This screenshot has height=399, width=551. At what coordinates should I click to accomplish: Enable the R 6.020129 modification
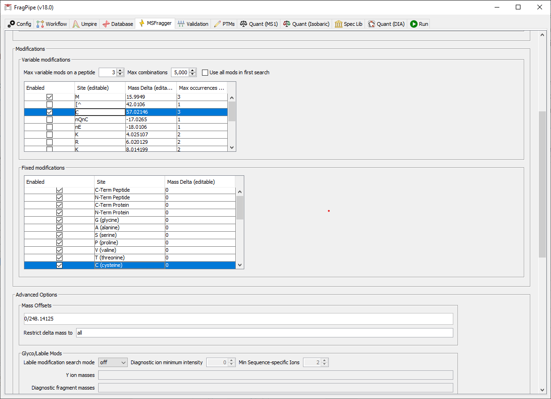pos(49,142)
